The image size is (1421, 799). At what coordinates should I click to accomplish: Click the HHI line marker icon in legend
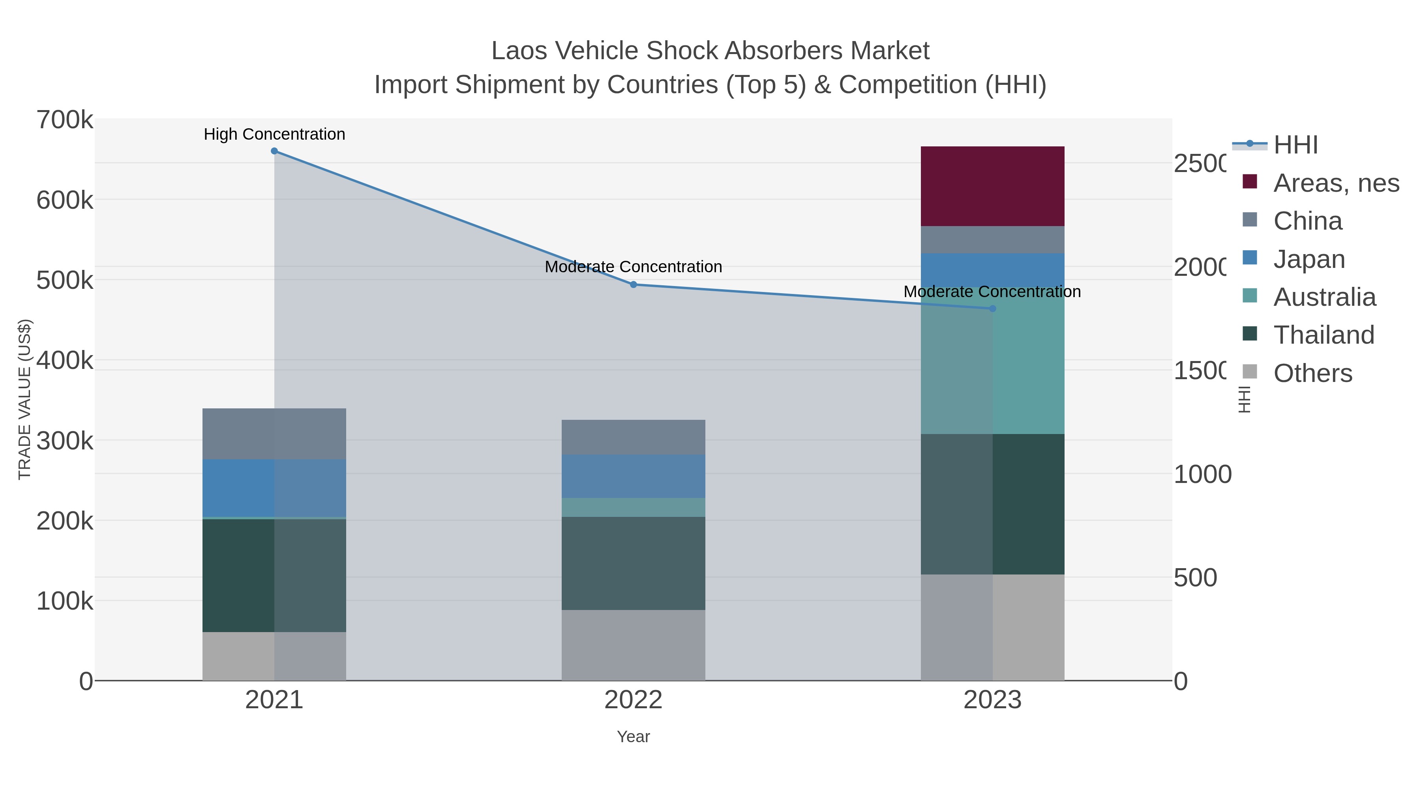tap(1249, 144)
